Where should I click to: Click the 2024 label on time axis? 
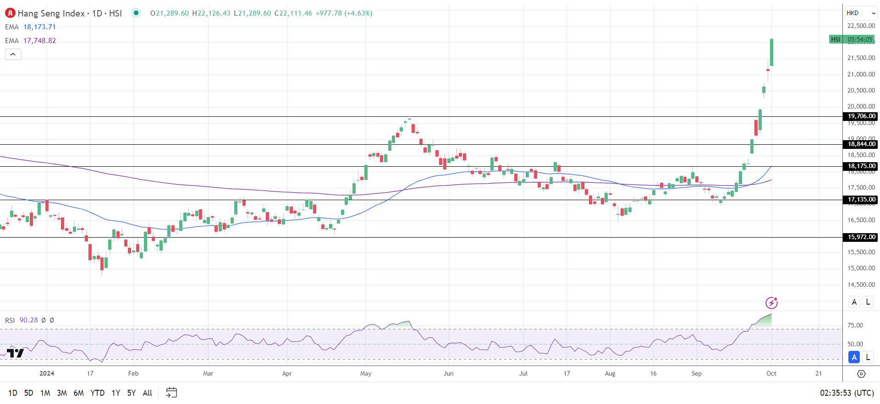[x=47, y=374]
